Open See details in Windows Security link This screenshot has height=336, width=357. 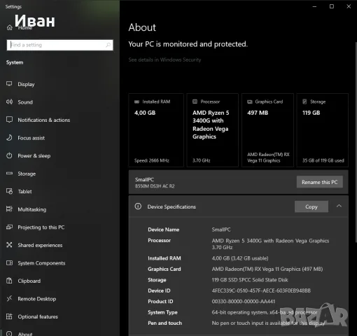(164, 59)
